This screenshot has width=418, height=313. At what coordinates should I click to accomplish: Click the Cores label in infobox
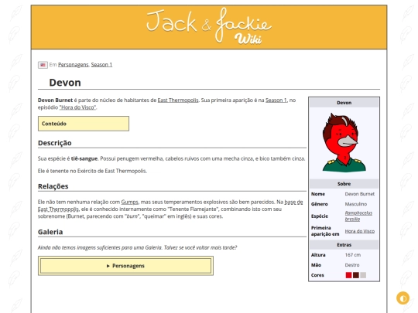317,275
